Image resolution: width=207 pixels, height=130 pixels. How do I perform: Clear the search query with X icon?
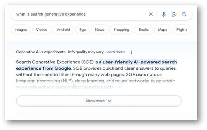(x=151, y=14)
